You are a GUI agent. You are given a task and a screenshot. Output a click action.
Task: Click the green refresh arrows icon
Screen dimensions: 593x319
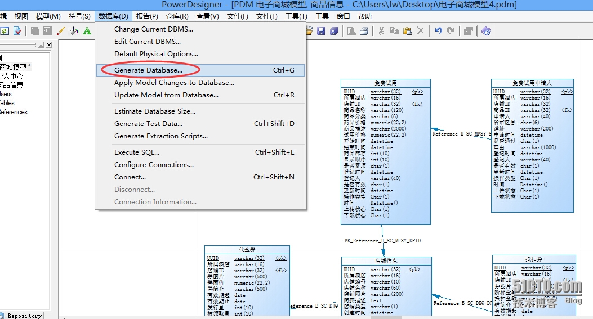(x=4, y=31)
